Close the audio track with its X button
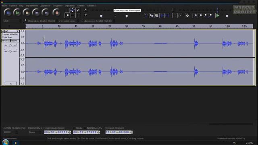 3,31
